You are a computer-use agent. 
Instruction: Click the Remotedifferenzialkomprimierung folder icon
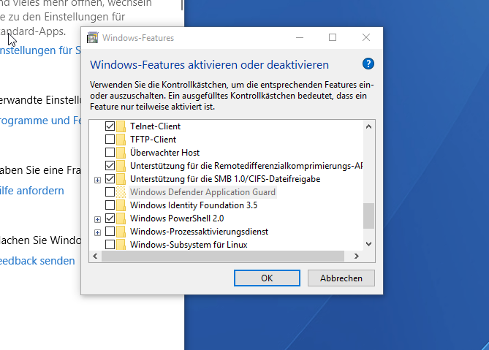pyautogui.click(x=121, y=166)
